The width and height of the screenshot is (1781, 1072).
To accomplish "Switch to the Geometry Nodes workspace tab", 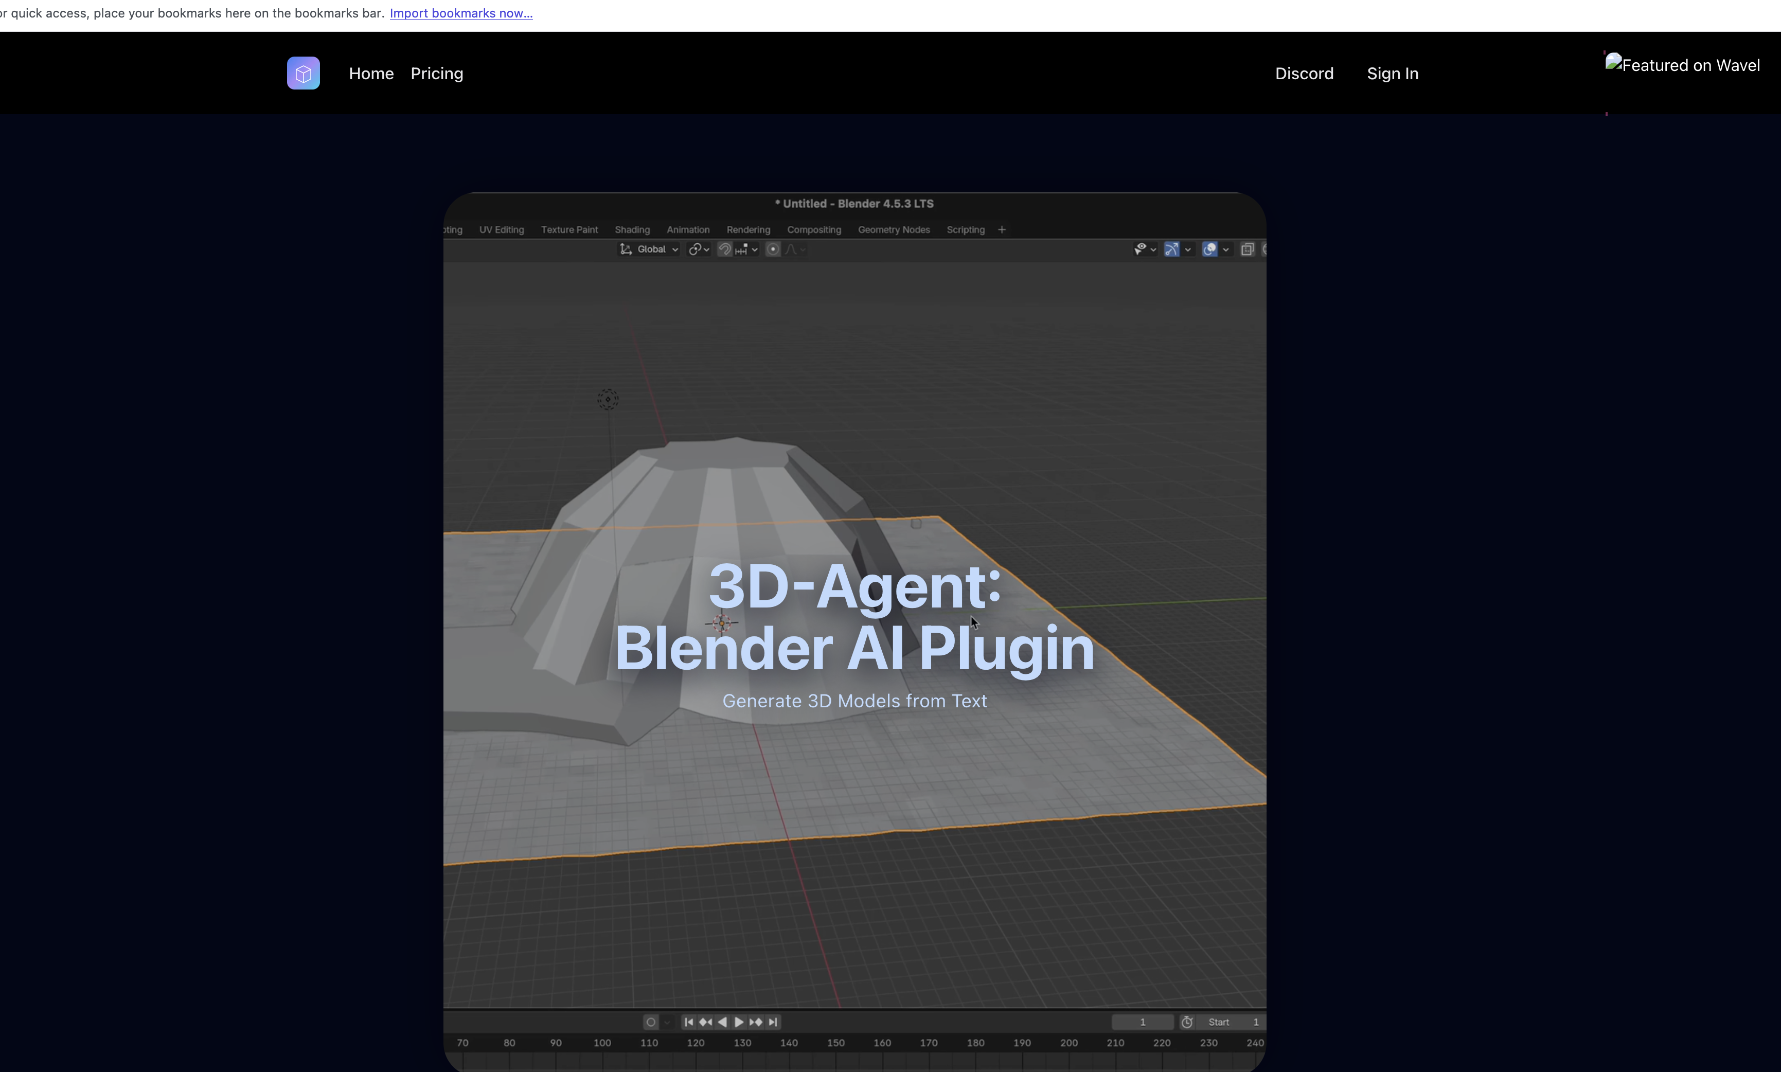I will (894, 230).
